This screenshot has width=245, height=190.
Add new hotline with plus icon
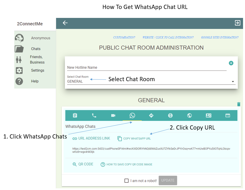(231, 63)
